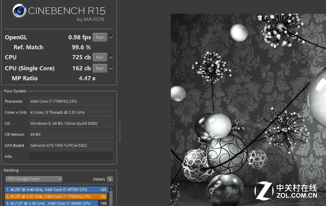Click the panel splitter handle
The height and width of the screenshot is (206, 326).
pyautogui.click(x=120, y=131)
